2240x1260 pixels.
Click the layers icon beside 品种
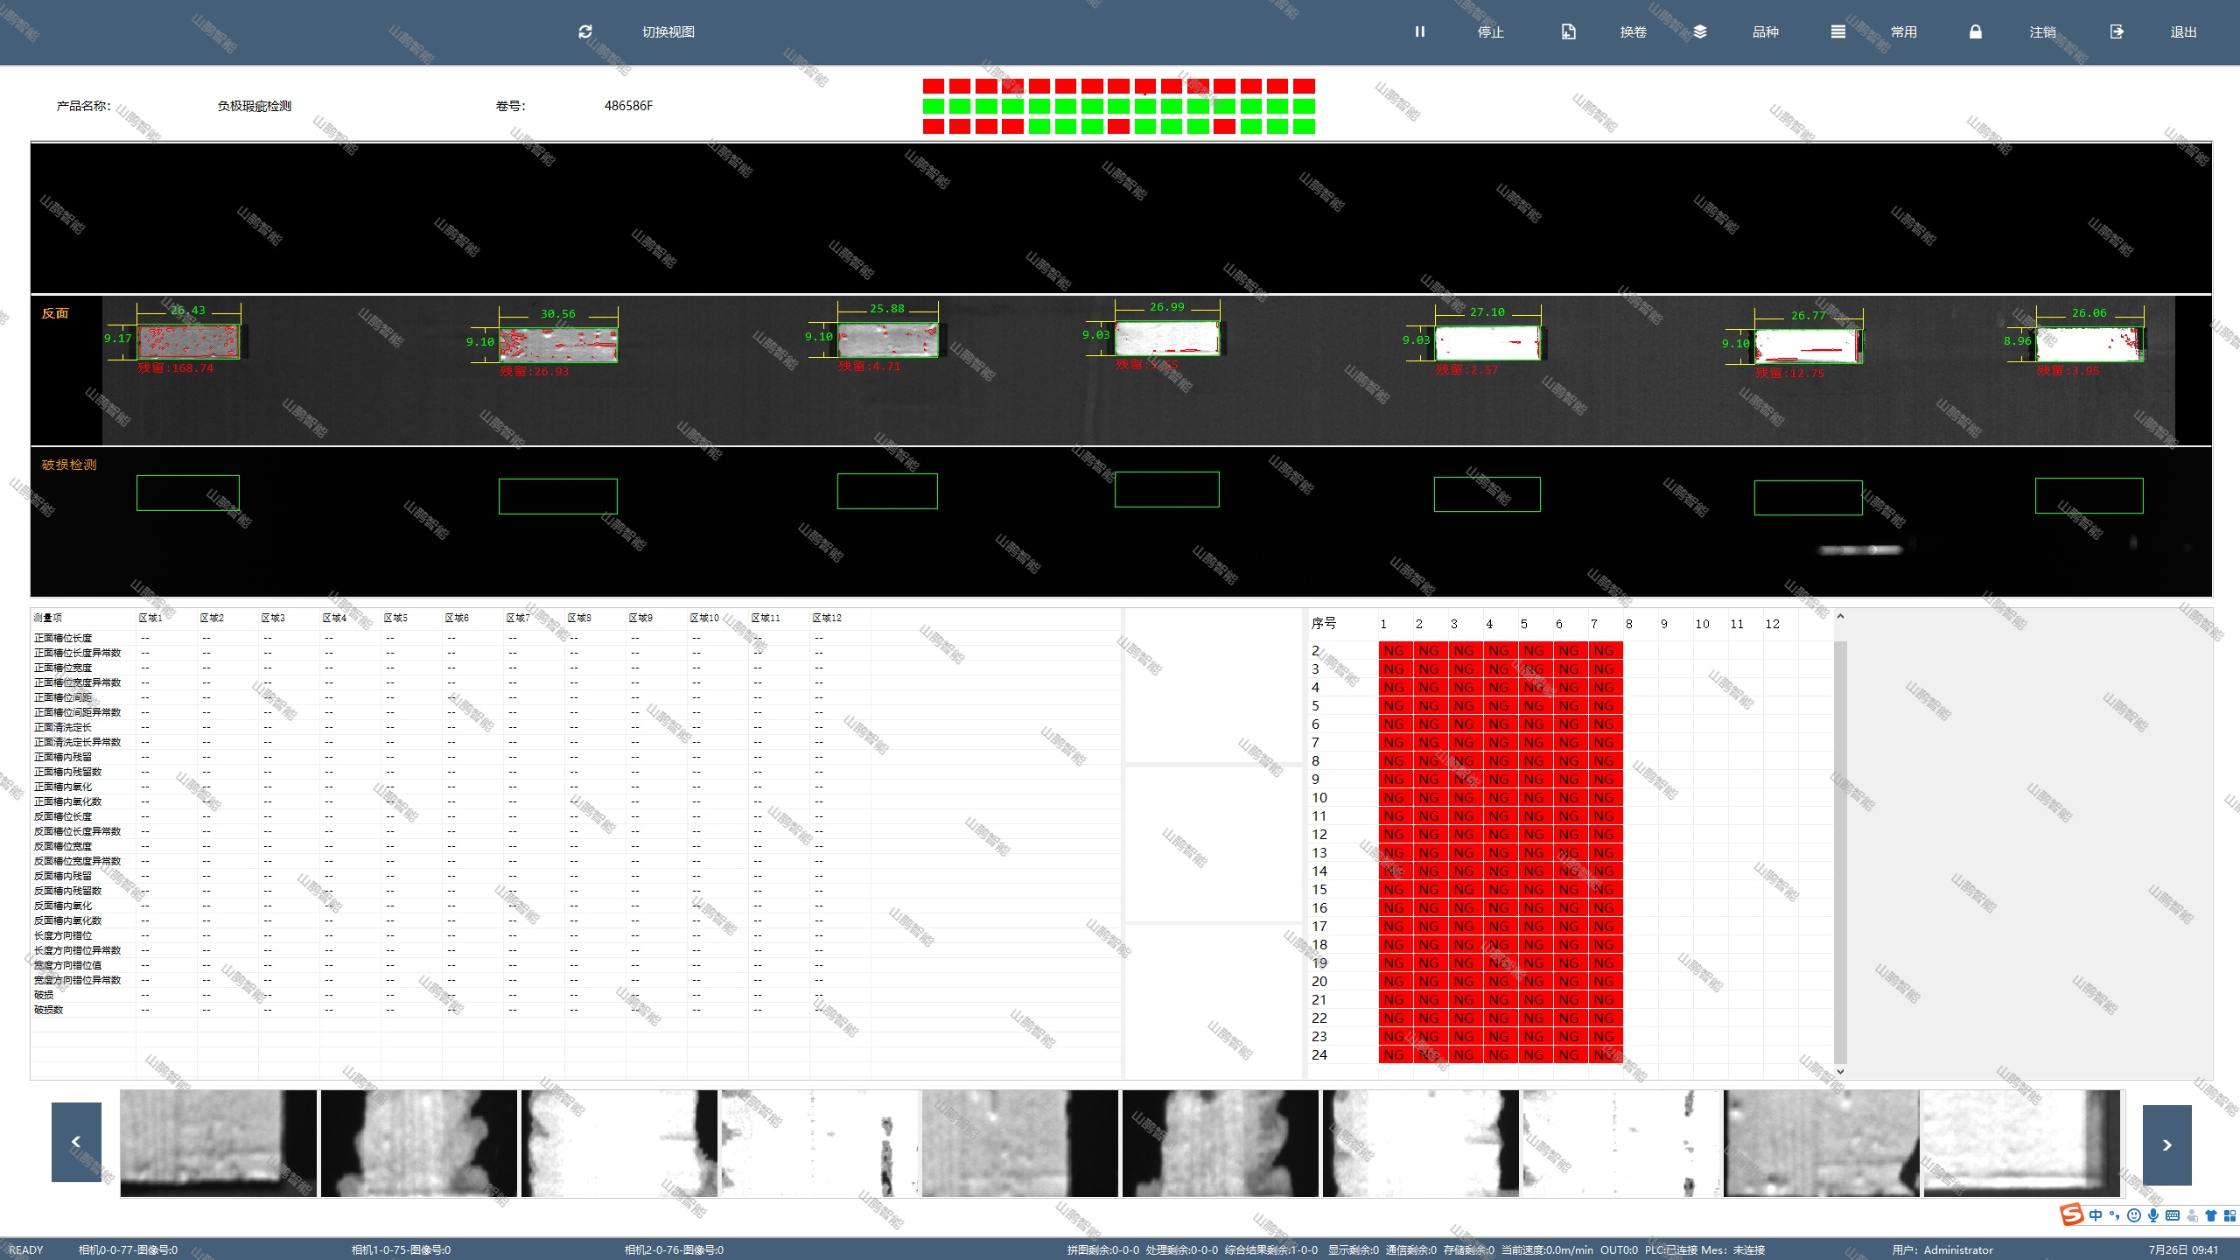[1699, 31]
